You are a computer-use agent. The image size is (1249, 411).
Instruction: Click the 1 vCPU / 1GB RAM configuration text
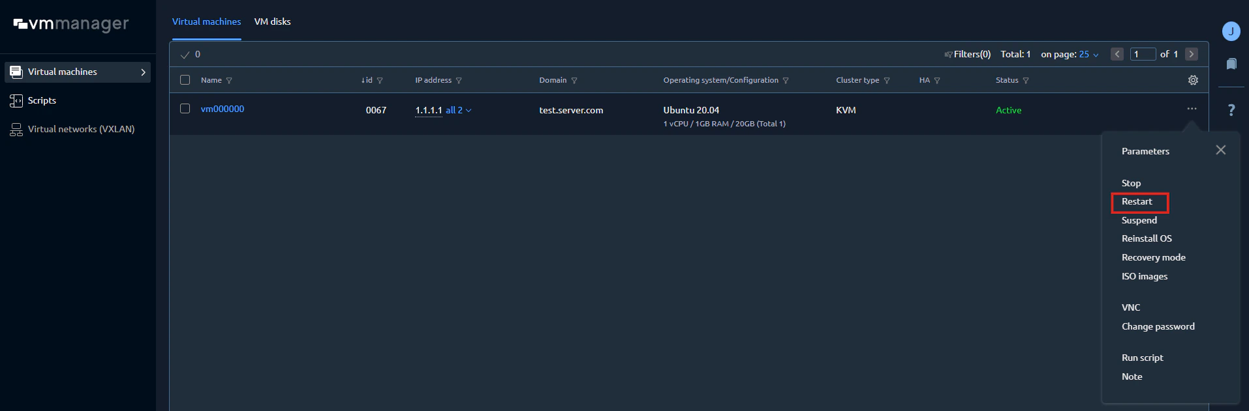pyautogui.click(x=724, y=124)
